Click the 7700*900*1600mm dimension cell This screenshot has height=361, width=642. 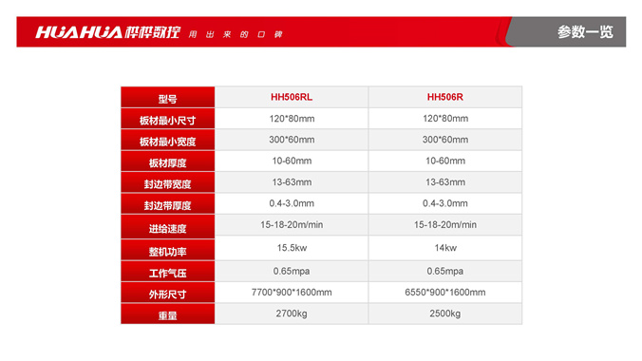pos(292,293)
